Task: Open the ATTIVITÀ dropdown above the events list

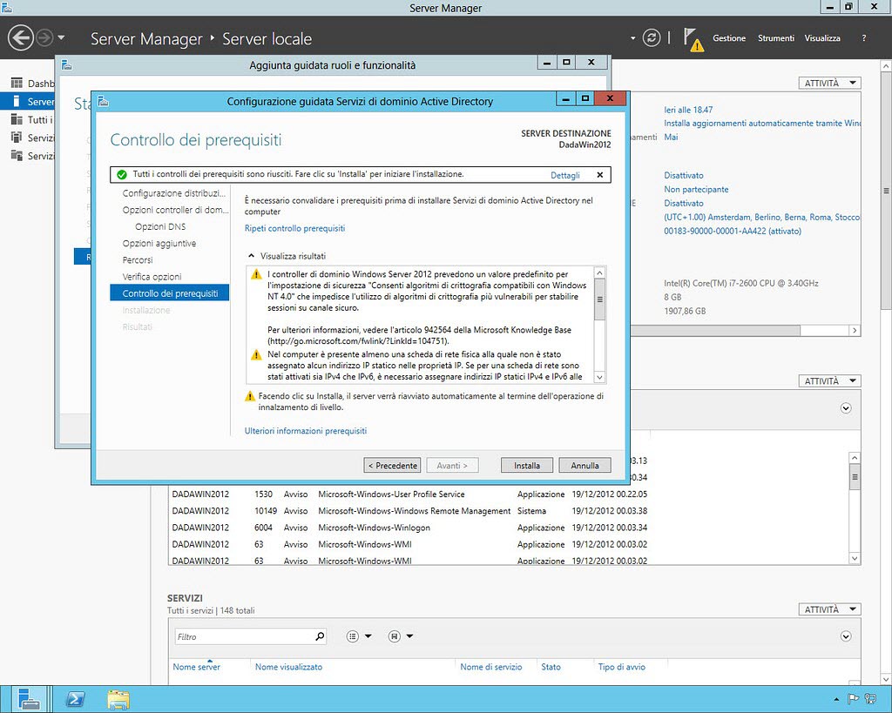Action: click(x=829, y=381)
